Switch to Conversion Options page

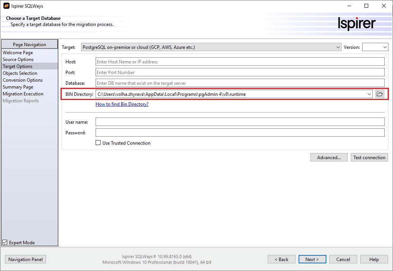[23, 80]
